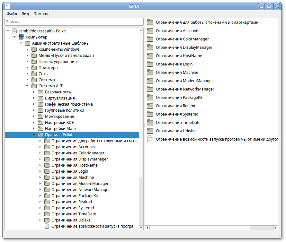Select Настройки KDE in the tree
Viewport: 286px width, 243px height.
pos(59,123)
